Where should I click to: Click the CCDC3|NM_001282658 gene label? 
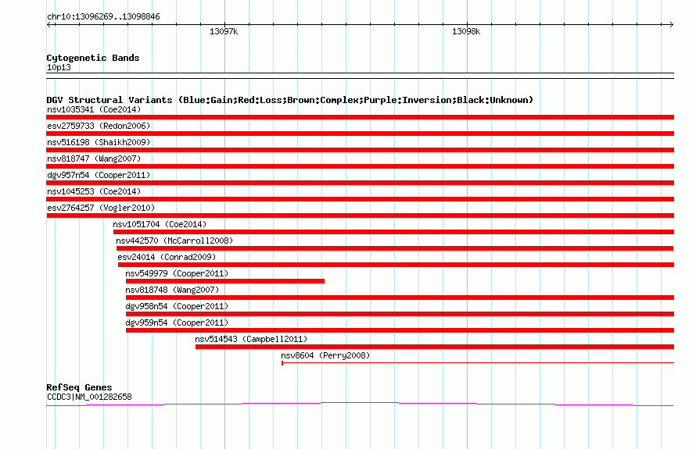coord(89,397)
